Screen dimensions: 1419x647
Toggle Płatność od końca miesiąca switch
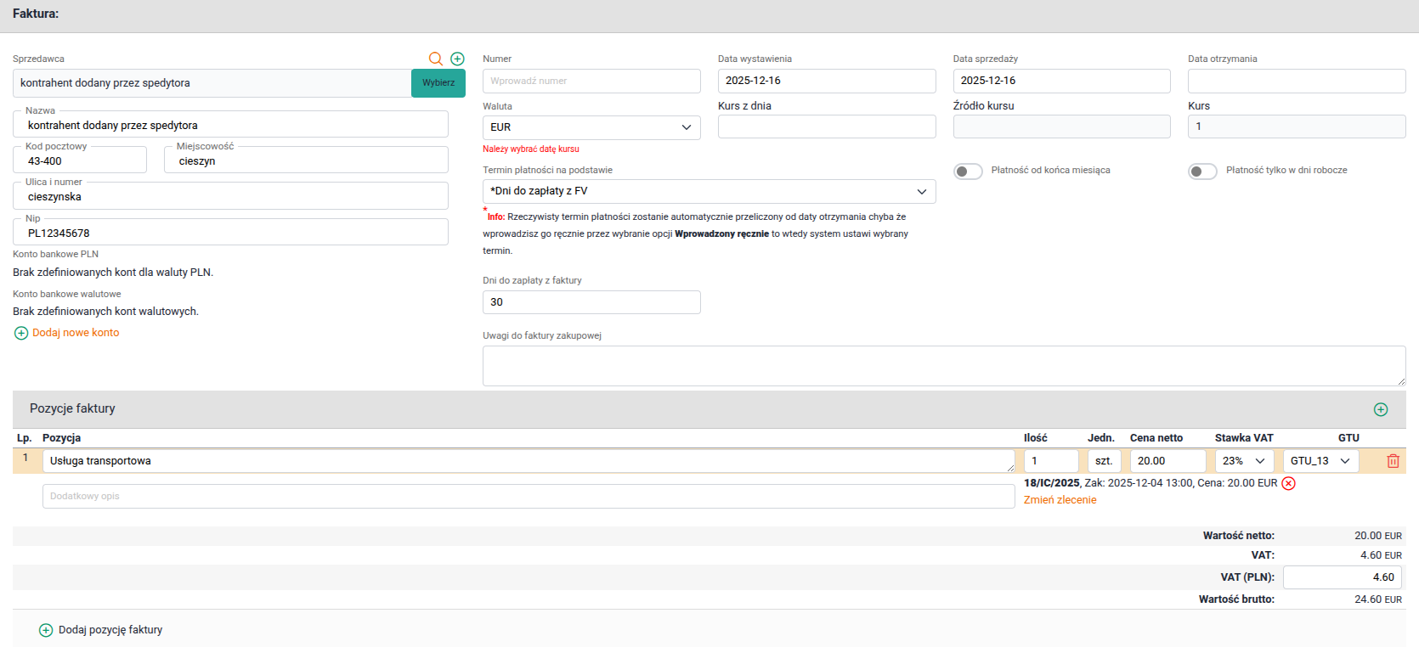(967, 171)
